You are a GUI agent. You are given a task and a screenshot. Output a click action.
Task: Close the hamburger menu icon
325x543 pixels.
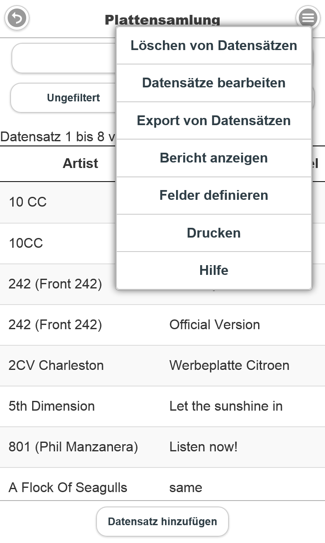pos(308,18)
